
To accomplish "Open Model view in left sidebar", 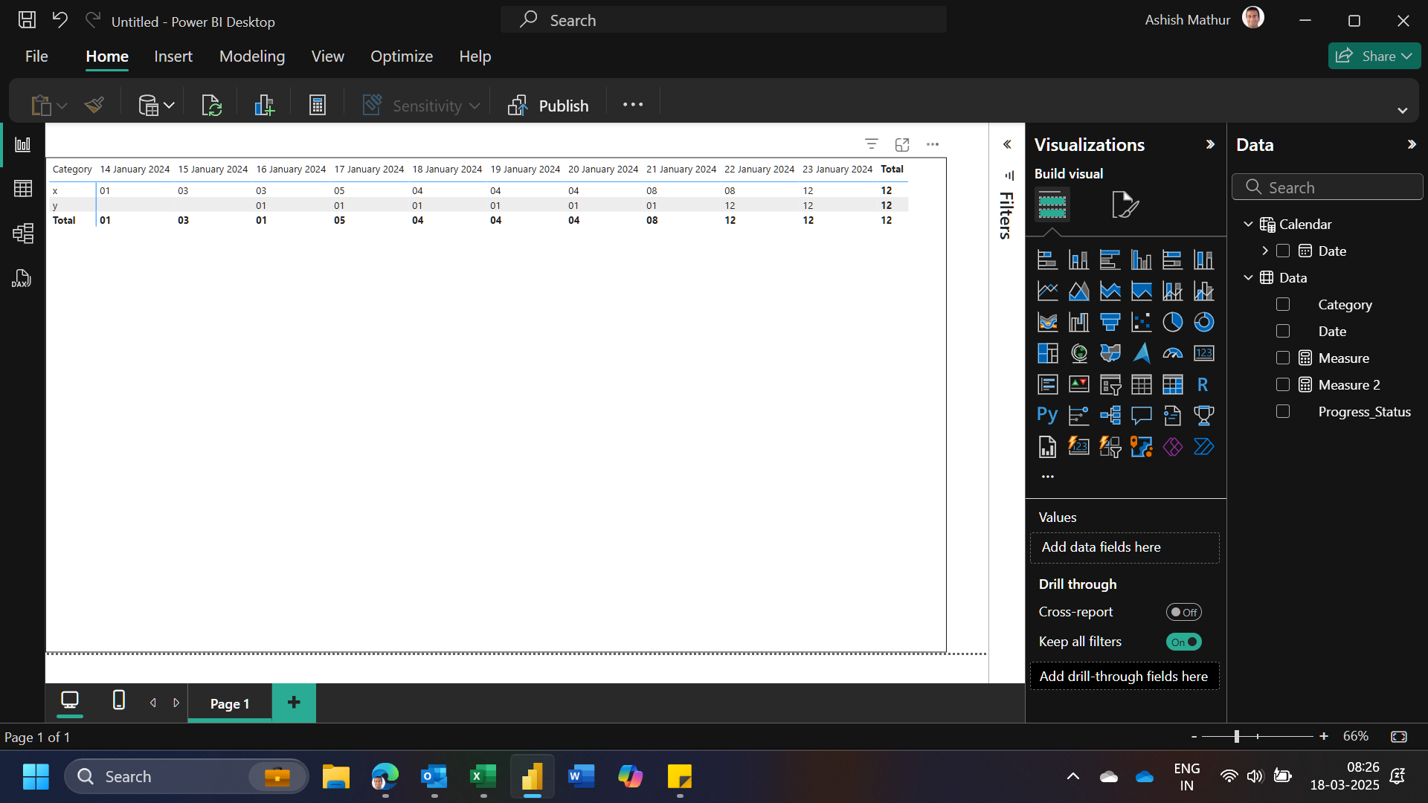I will click(23, 233).
